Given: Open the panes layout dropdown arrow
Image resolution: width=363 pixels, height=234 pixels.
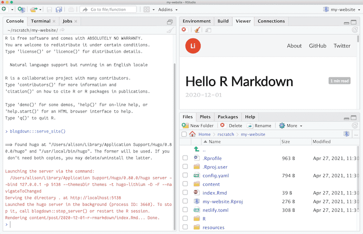Looking at the screenshot, I should click(153, 10).
